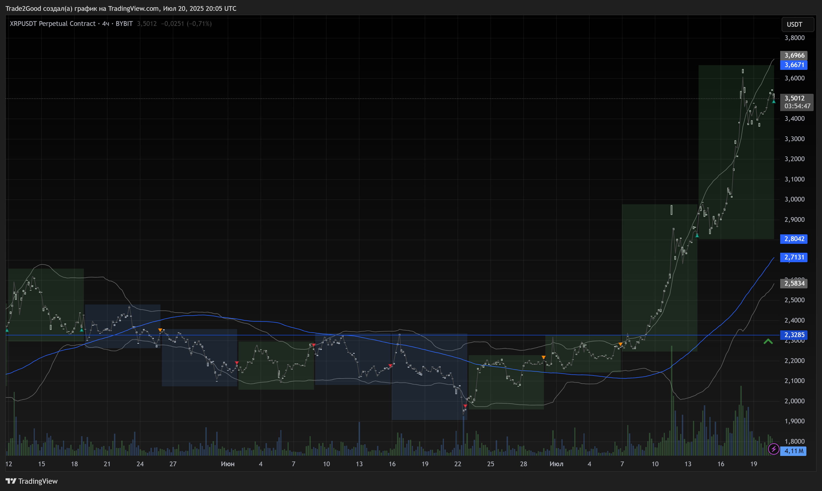Click the Июл month label on time axis

coord(556,464)
